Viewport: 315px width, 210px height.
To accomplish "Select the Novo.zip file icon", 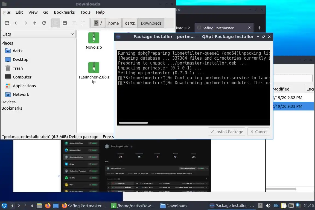I will 94,38.
